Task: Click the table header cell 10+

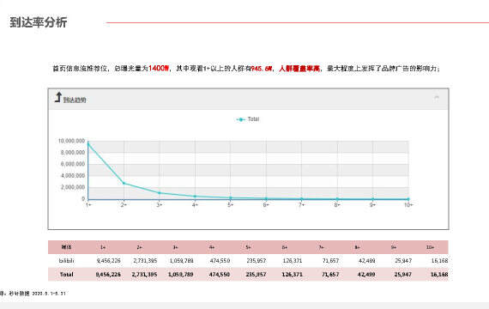Action: pyautogui.click(x=431, y=247)
